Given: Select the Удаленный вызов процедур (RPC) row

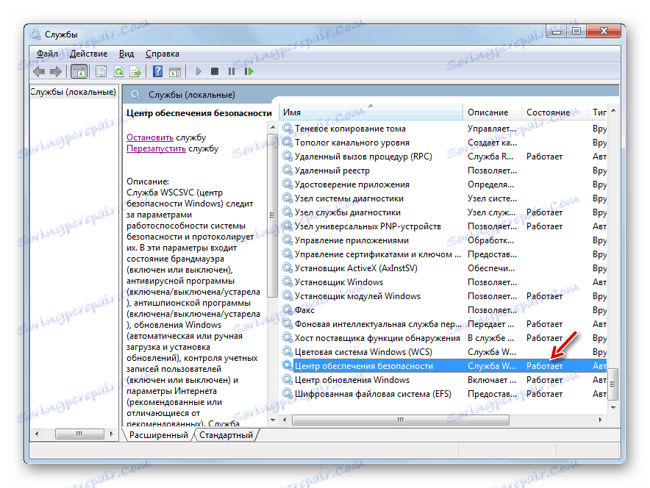Looking at the screenshot, I should tap(443, 157).
